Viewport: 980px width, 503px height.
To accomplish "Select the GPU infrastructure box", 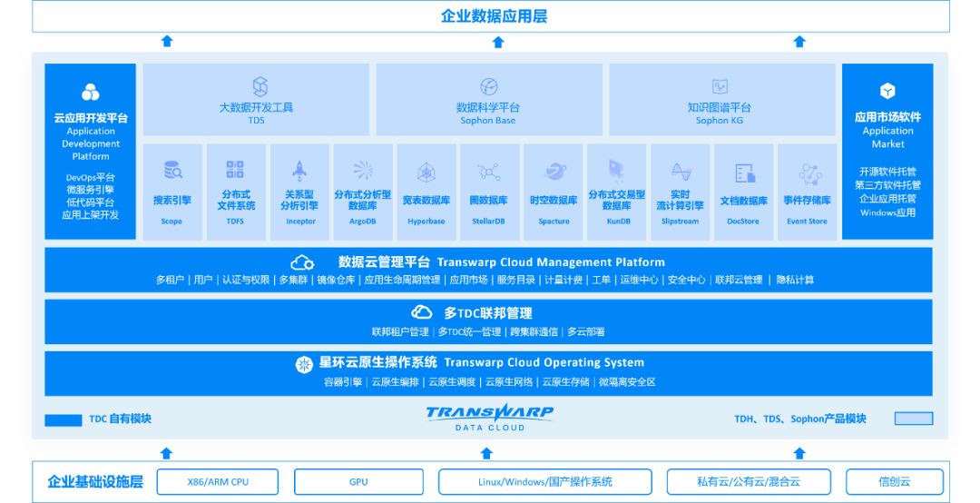I will (358, 482).
